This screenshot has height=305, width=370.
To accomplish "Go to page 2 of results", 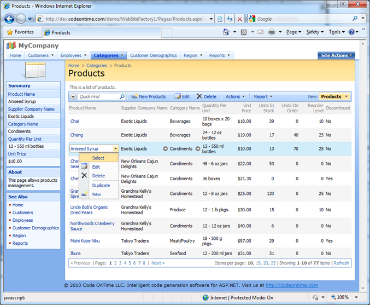I will click(116, 263).
